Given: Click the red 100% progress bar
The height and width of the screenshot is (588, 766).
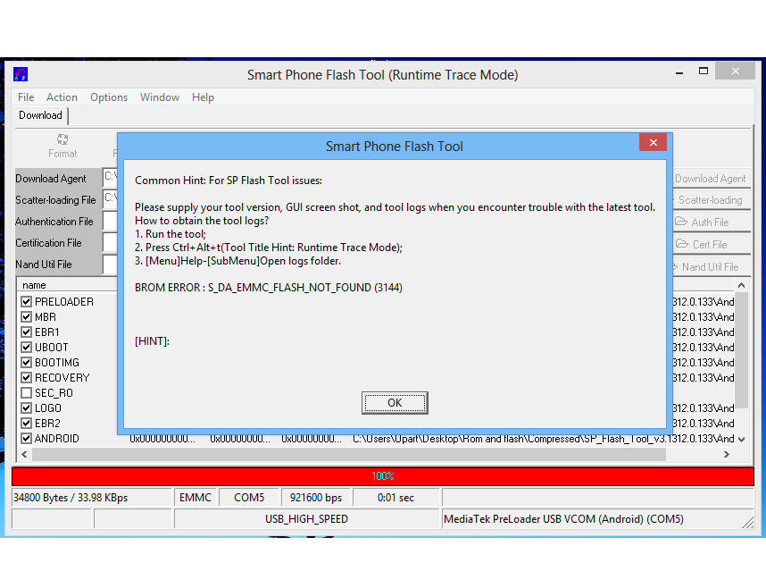Looking at the screenshot, I should pos(382,476).
